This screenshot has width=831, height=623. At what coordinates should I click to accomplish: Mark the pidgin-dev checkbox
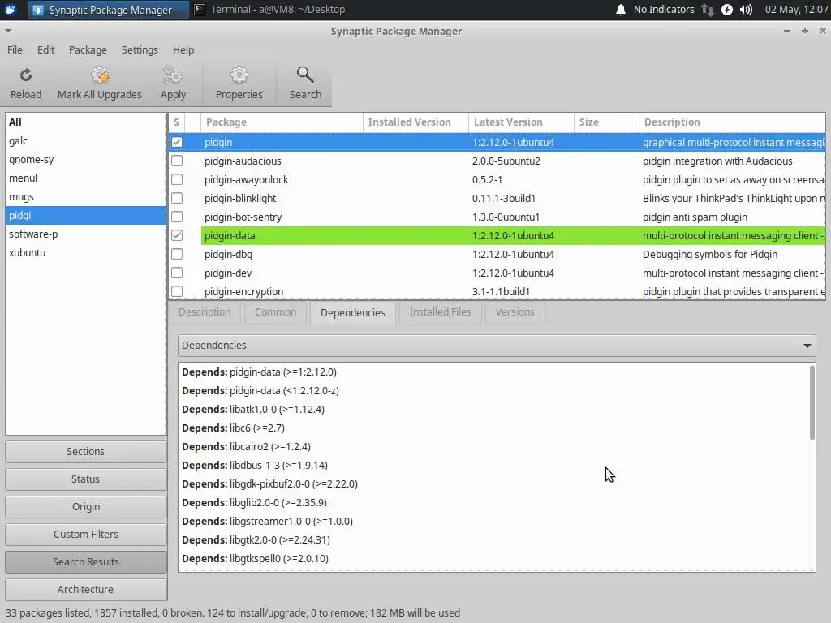coord(177,273)
